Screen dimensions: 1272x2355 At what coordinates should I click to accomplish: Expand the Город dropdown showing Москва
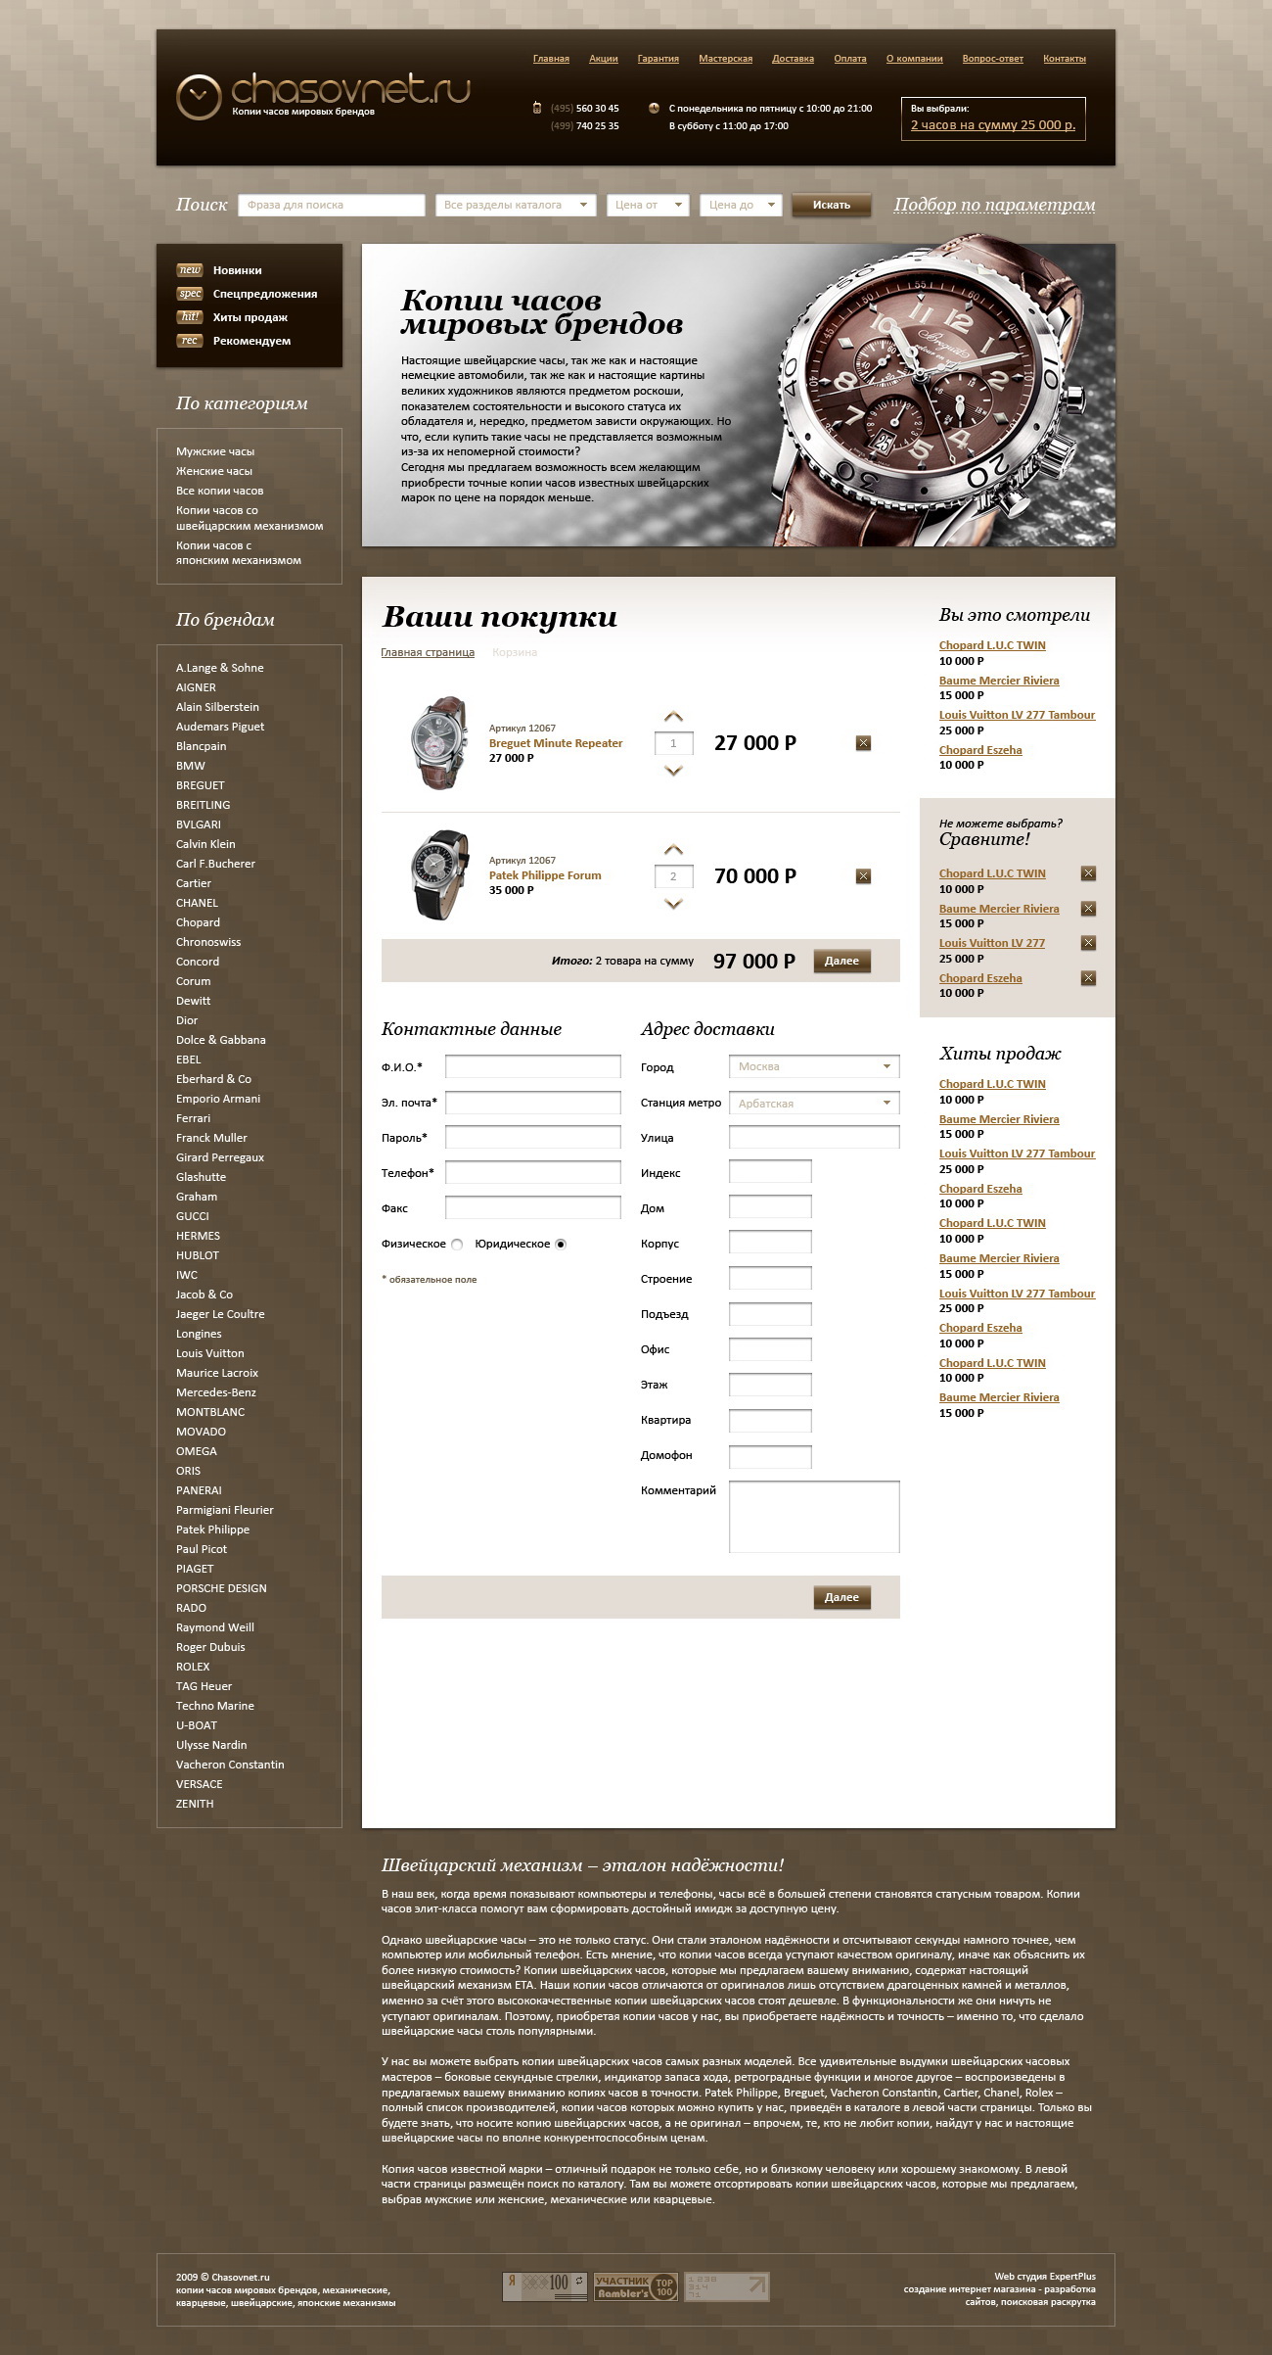[x=813, y=1066]
